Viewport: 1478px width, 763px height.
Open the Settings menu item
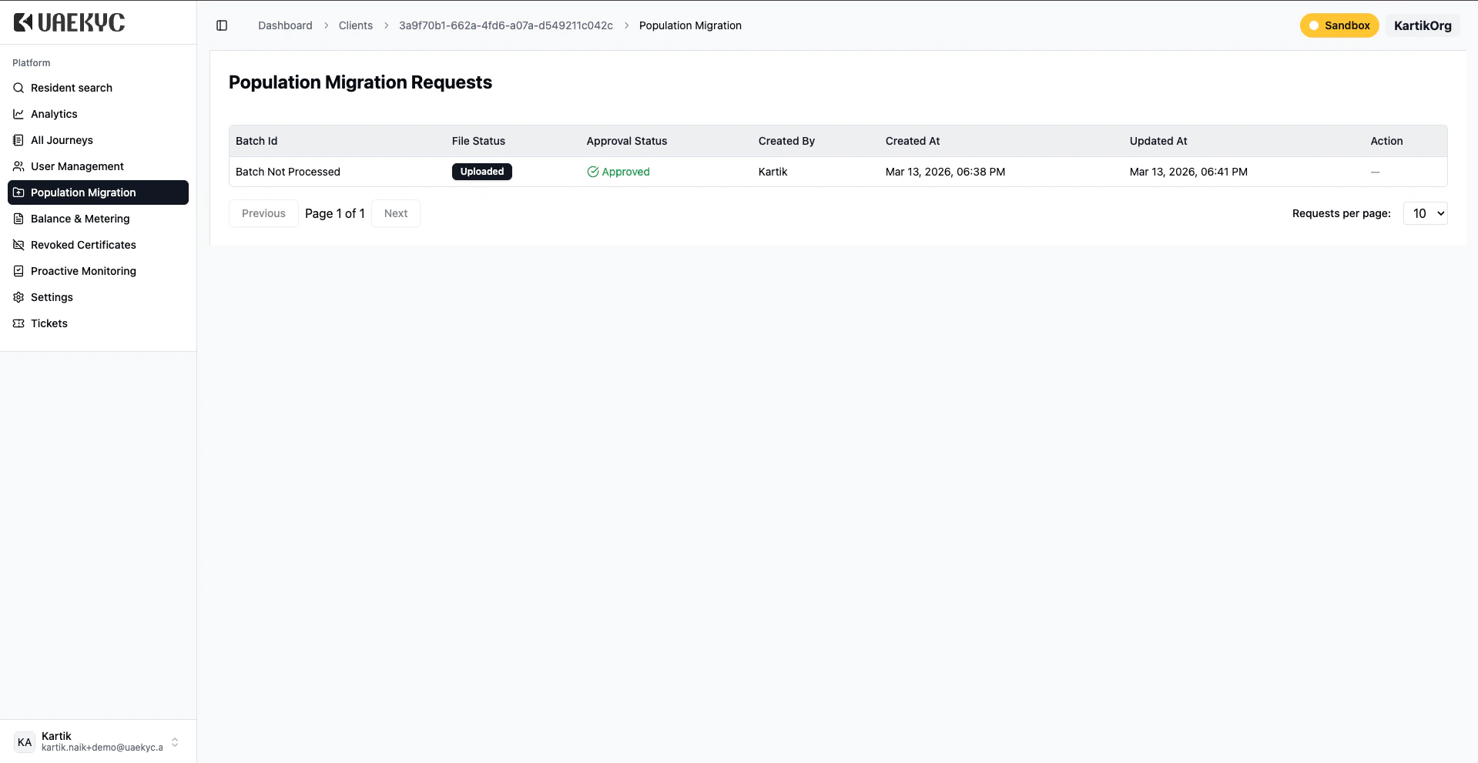point(52,296)
